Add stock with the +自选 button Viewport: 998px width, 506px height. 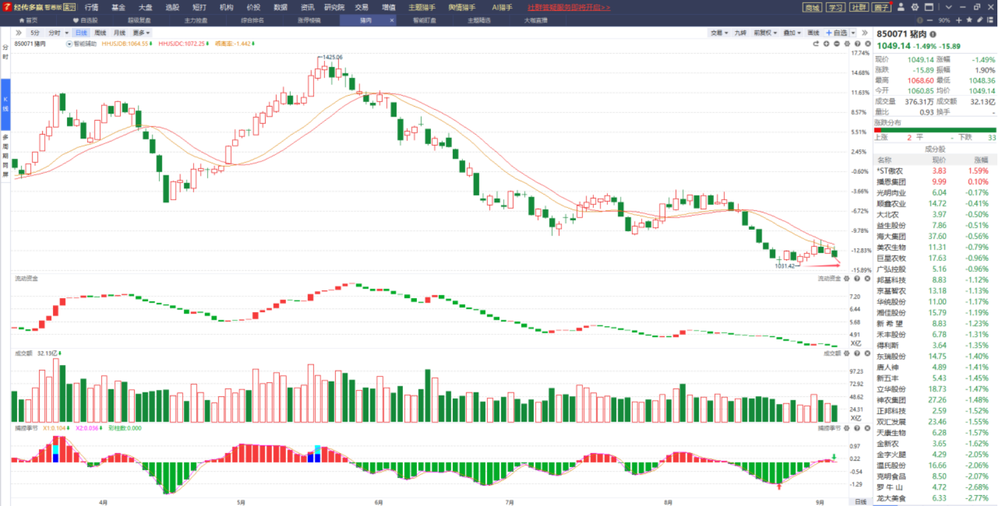click(837, 33)
